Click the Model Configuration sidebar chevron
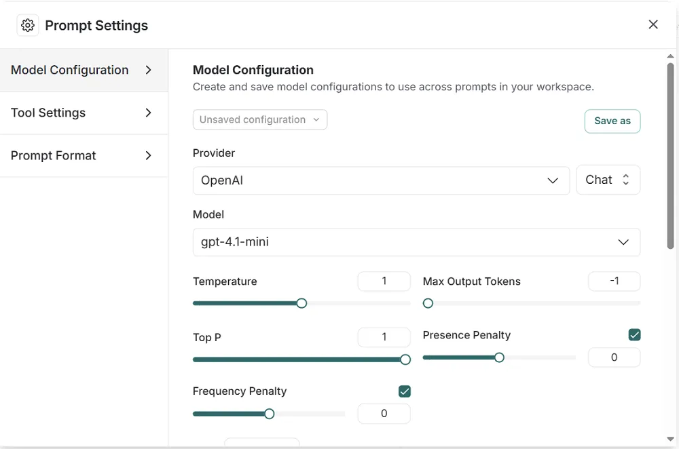Viewport: 679px width, 449px height. point(149,70)
